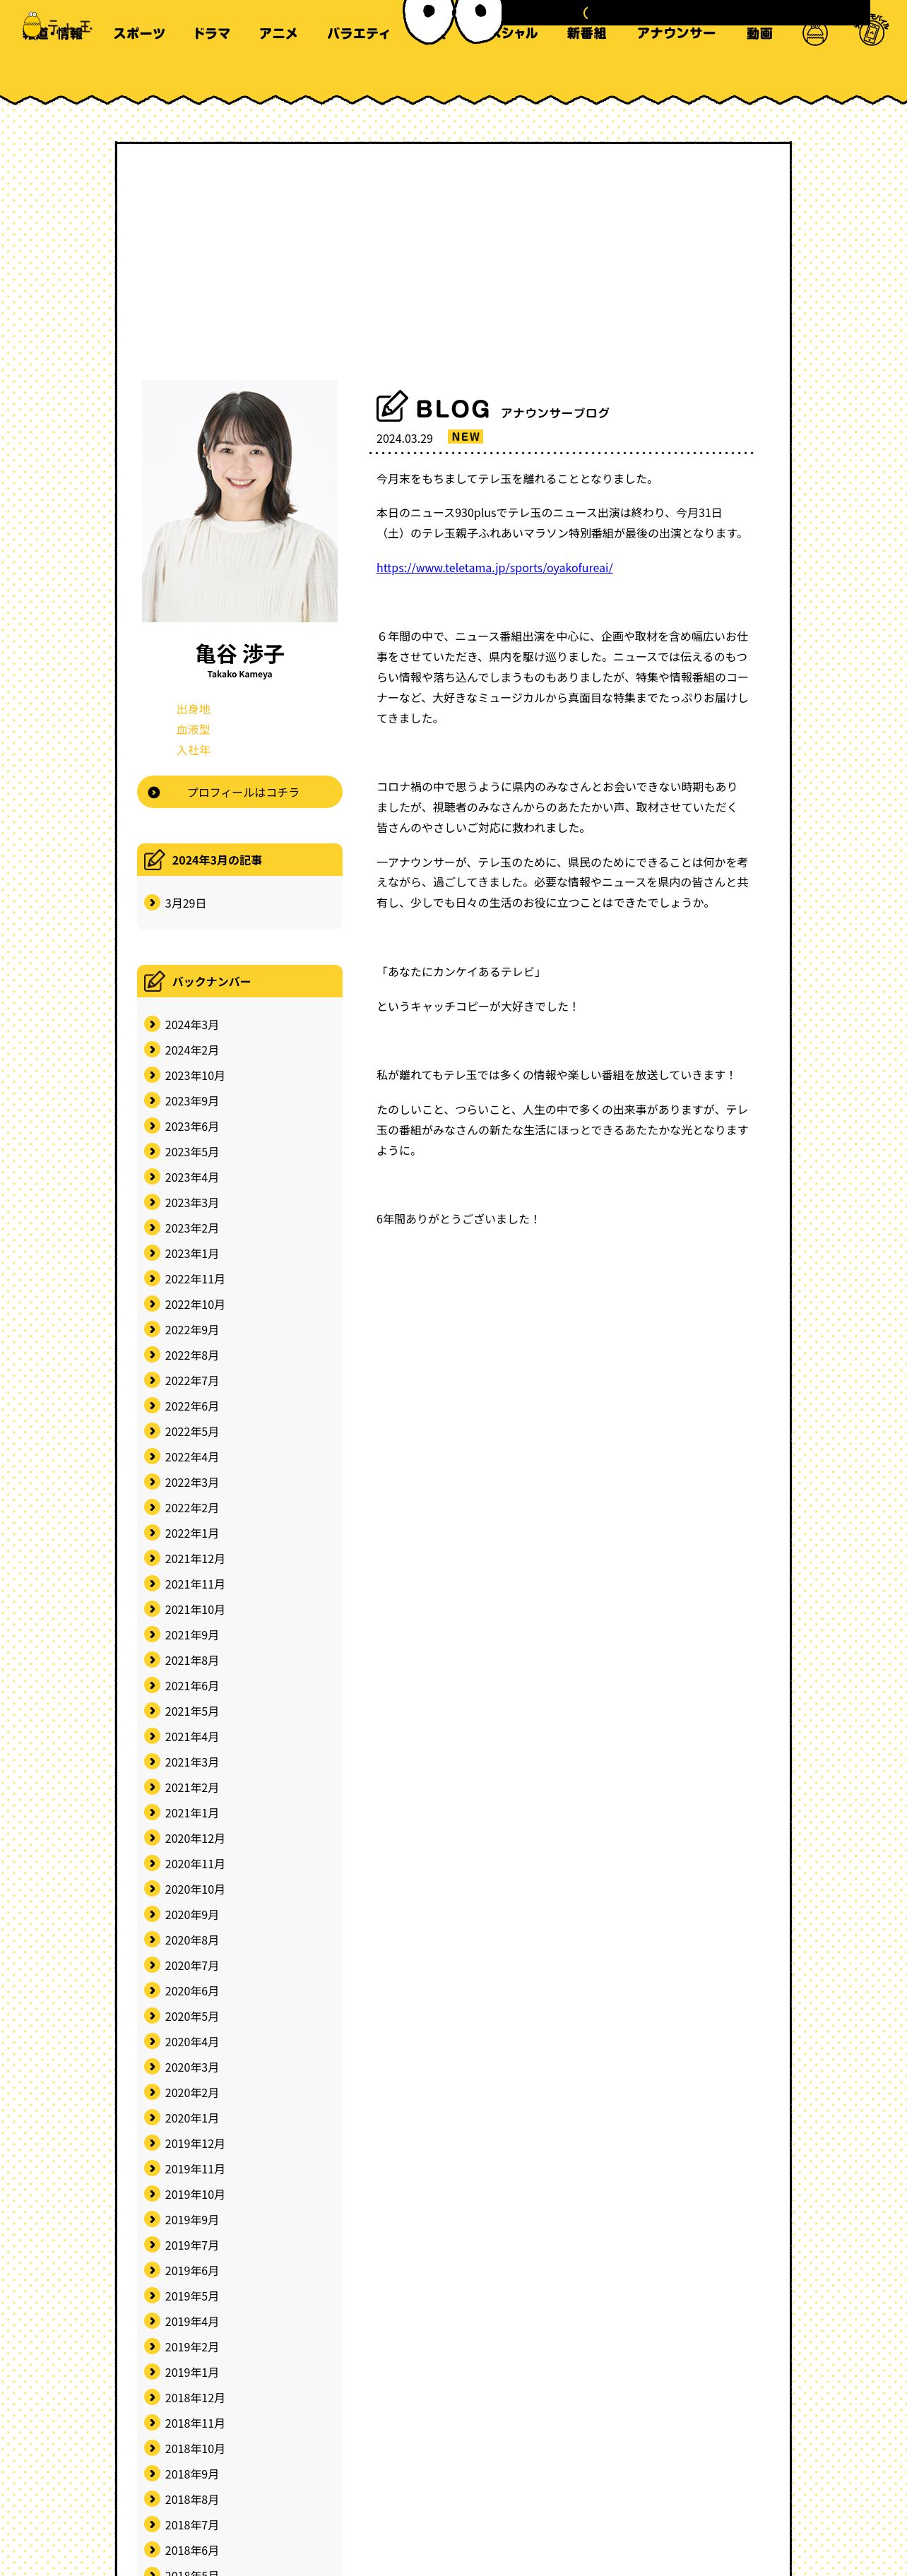Open the ドラマ menu item
The height and width of the screenshot is (2576, 907).
(x=211, y=33)
